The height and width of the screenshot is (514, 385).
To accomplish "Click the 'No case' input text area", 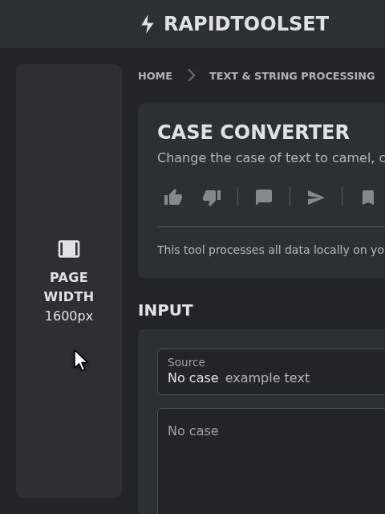I will pyautogui.click(x=271, y=461).
